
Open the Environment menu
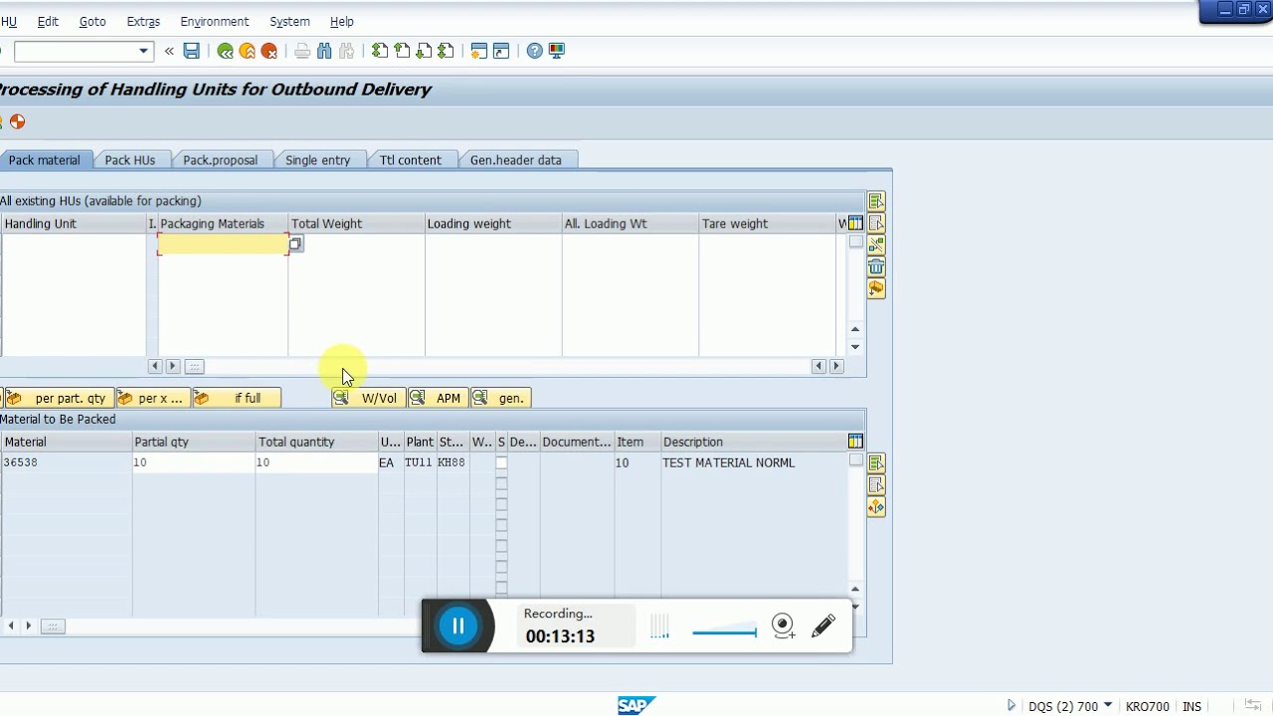click(x=215, y=21)
